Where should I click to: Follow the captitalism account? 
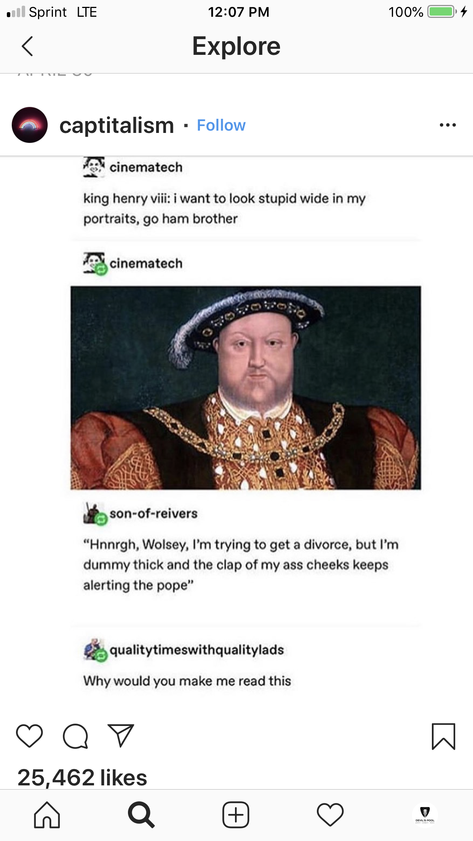tap(221, 125)
